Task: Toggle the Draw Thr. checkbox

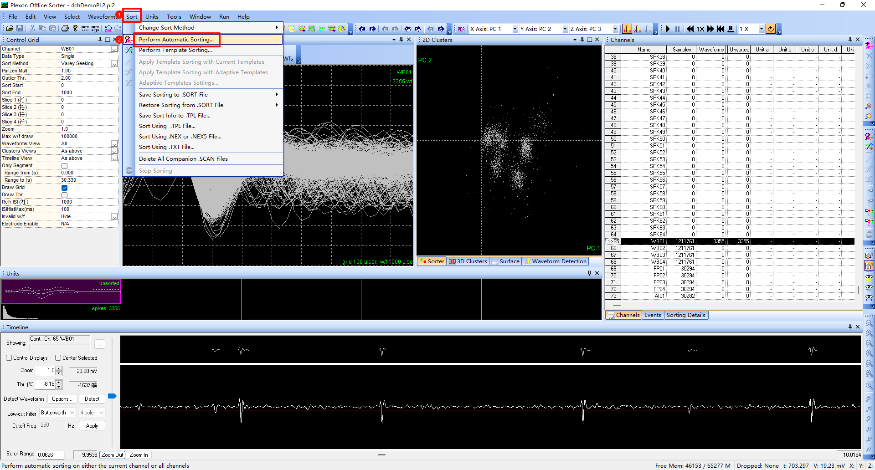Action: [64, 195]
